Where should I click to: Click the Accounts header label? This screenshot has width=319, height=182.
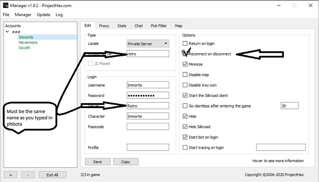click(13, 26)
